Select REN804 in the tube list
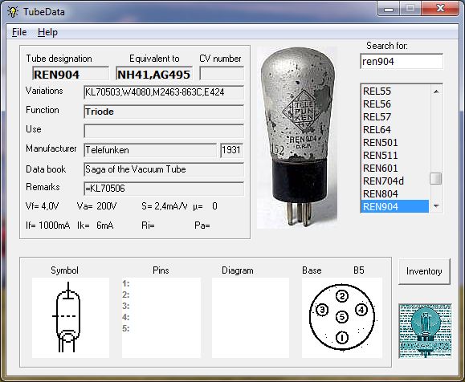Screen dimensions: 465x382 point(394,194)
